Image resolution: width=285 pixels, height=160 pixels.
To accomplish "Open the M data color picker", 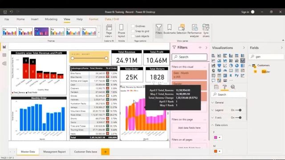I will click(217, 151).
